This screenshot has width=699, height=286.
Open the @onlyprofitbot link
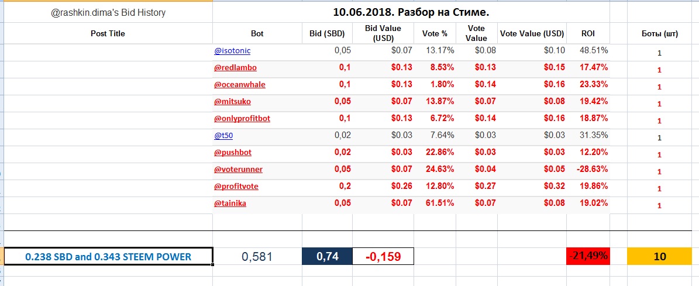coord(242,119)
